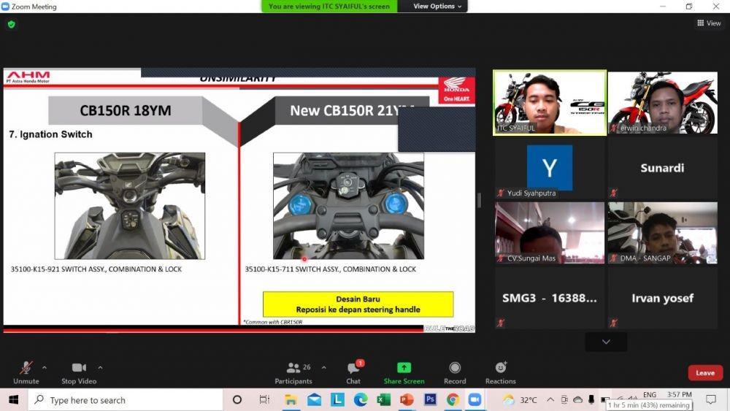Click the 'Type here to search' box
The width and height of the screenshot is (730, 411).
[126, 400]
